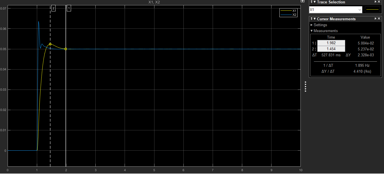Image resolution: width=384 pixels, height=174 pixels.
Task: Click the Cursor Measurements panel dock icon
Action: [x=311, y=19]
